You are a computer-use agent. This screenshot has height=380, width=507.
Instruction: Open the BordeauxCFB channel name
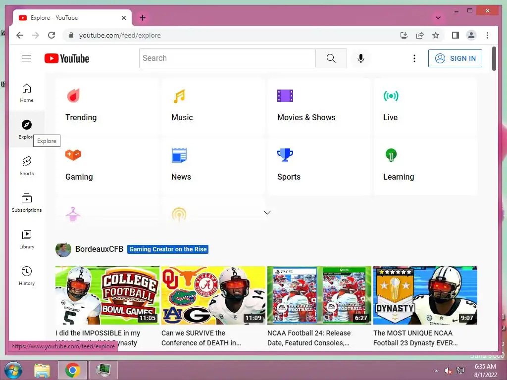pos(99,249)
